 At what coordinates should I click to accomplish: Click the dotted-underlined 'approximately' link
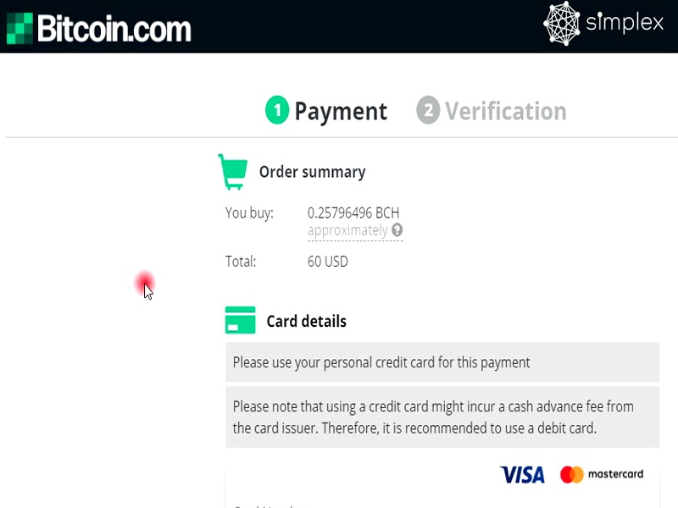point(347,230)
